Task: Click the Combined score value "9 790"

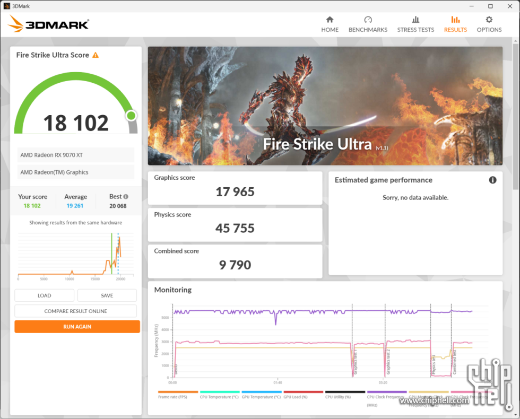Action: pyautogui.click(x=235, y=265)
